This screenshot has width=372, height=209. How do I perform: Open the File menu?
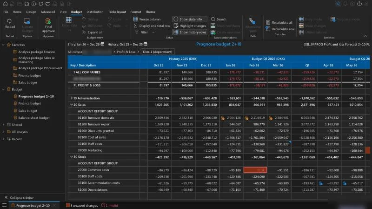(6, 12)
